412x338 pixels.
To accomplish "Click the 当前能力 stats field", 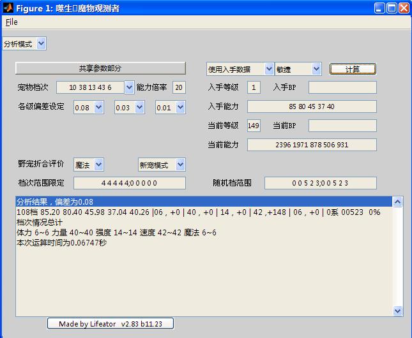I will tap(311, 145).
